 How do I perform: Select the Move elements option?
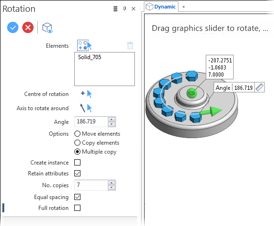tap(77, 134)
